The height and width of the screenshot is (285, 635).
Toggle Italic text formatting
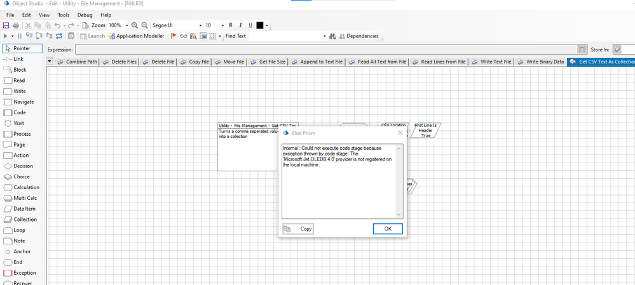click(240, 25)
